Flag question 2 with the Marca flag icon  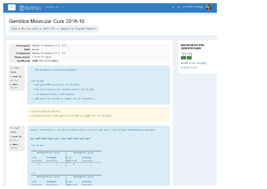14,145
